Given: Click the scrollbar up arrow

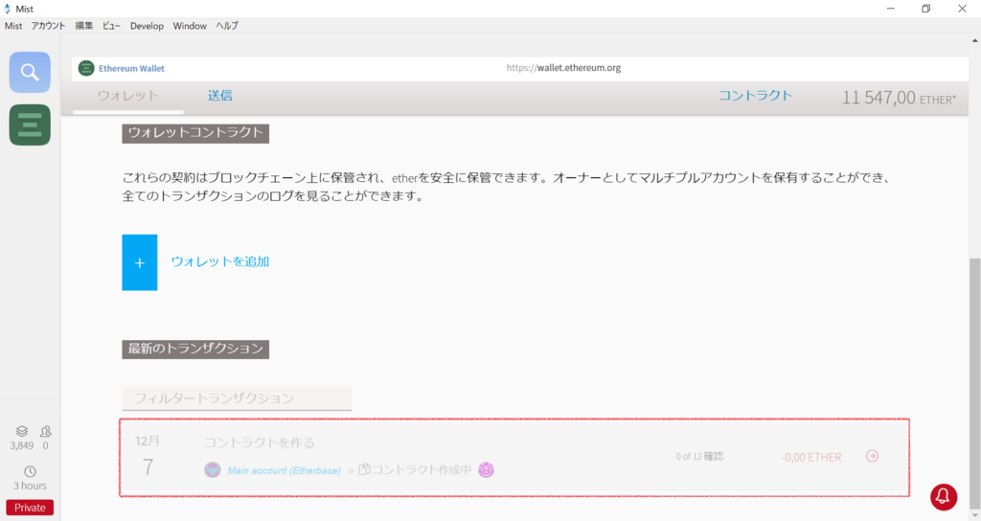Looking at the screenshot, I should click(x=974, y=40).
